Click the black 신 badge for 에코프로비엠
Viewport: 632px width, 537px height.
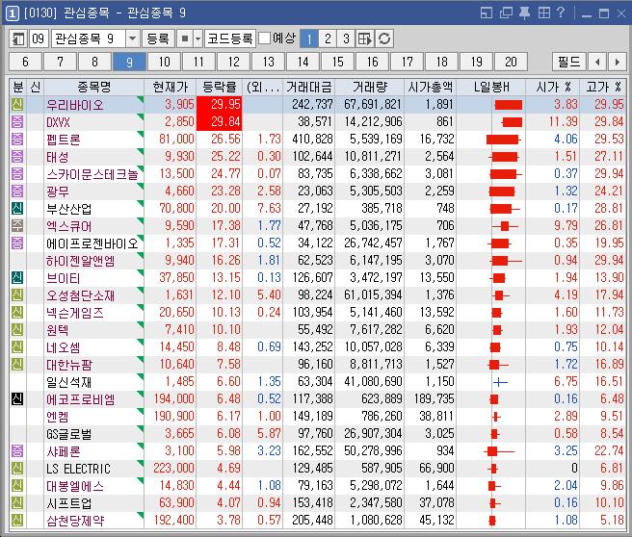coord(17,399)
